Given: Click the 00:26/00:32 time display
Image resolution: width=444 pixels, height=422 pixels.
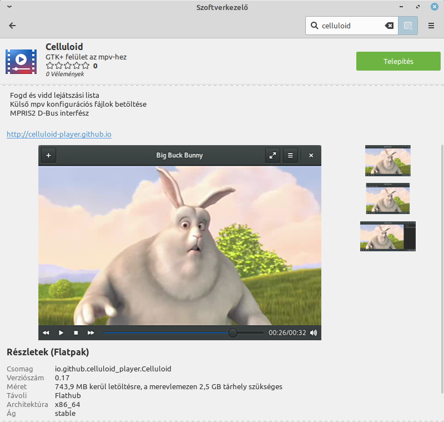Looking at the screenshot, I should pyautogui.click(x=287, y=332).
